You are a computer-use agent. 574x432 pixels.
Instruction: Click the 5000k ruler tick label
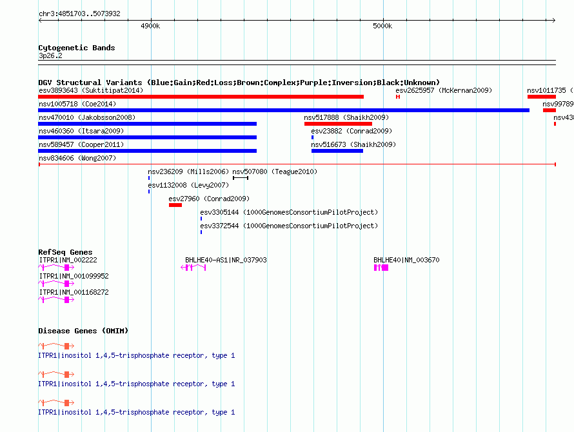382,26
